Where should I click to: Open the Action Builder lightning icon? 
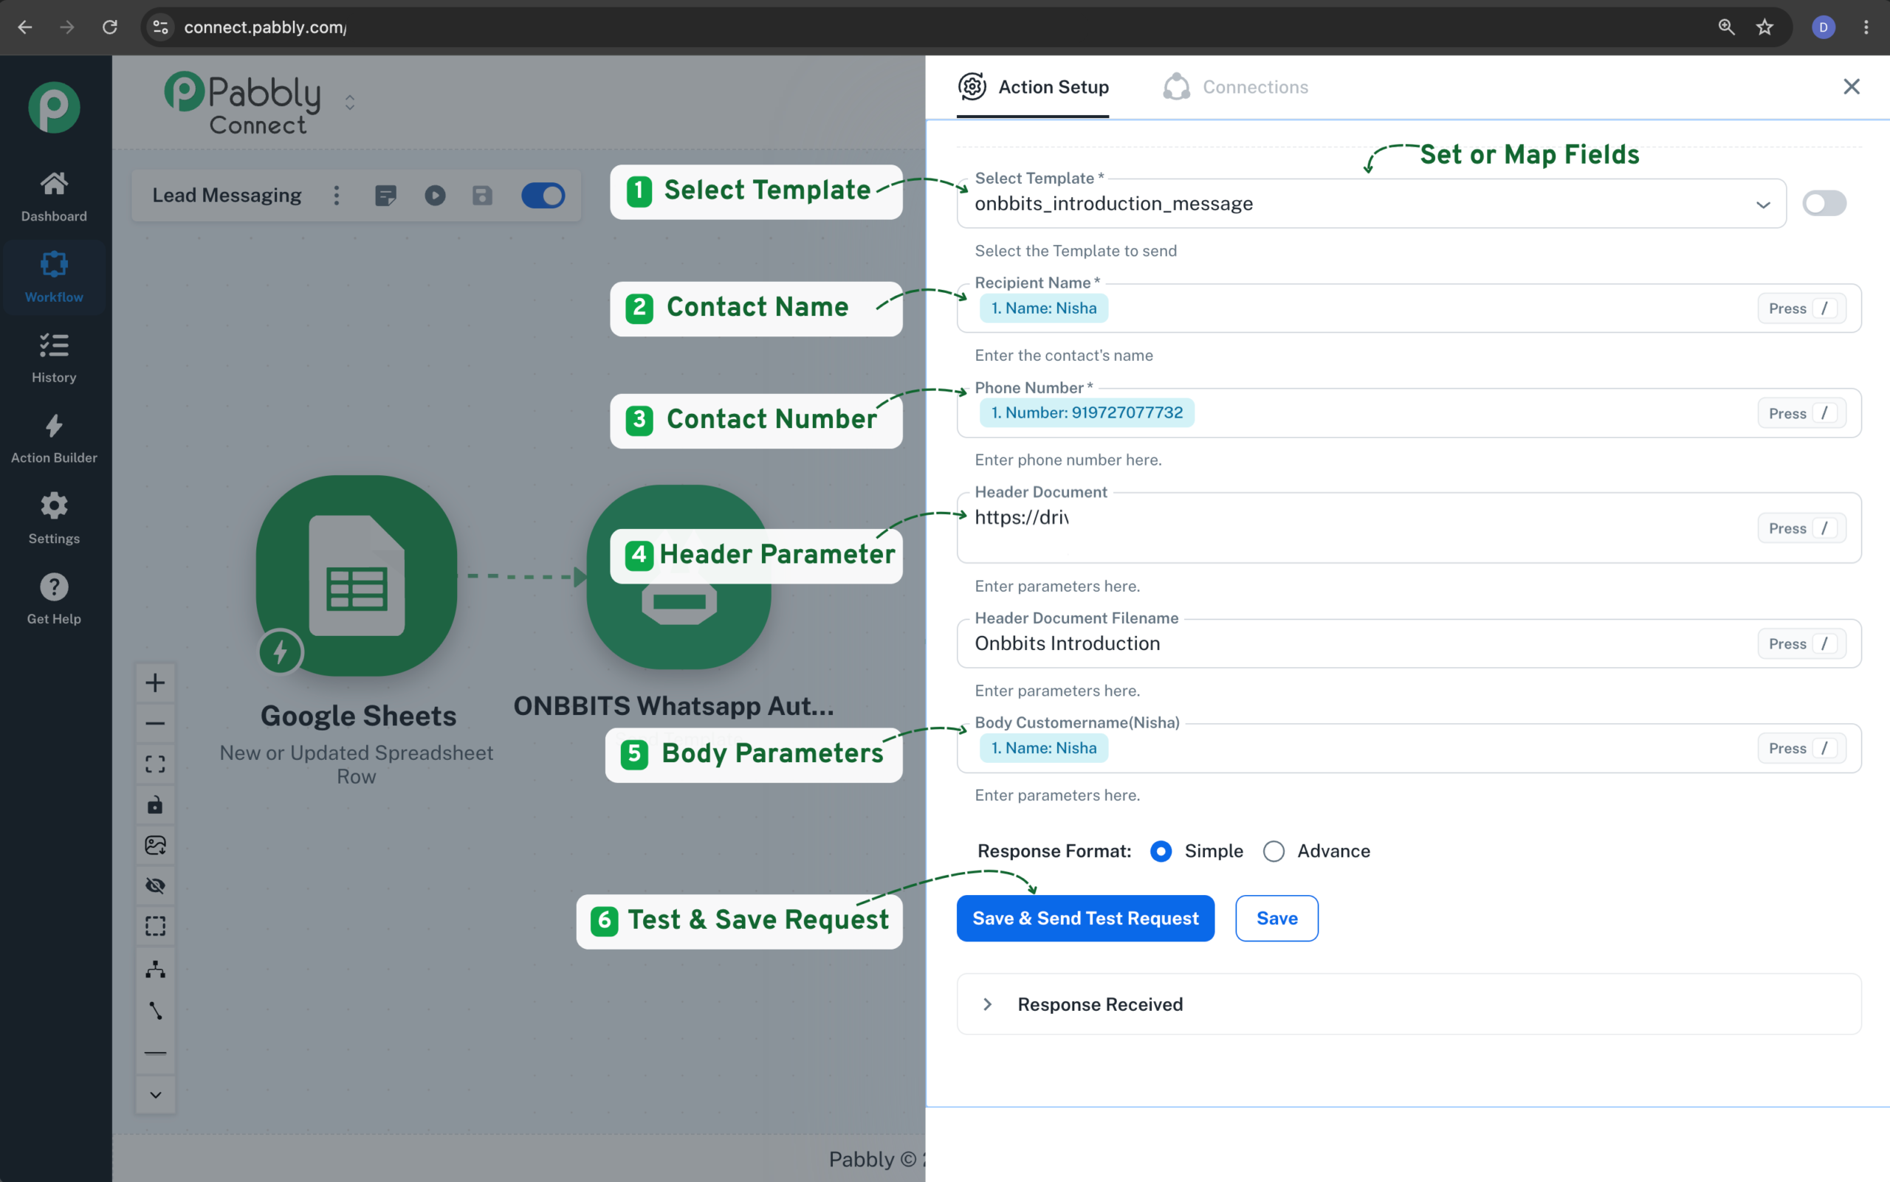[x=54, y=426]
